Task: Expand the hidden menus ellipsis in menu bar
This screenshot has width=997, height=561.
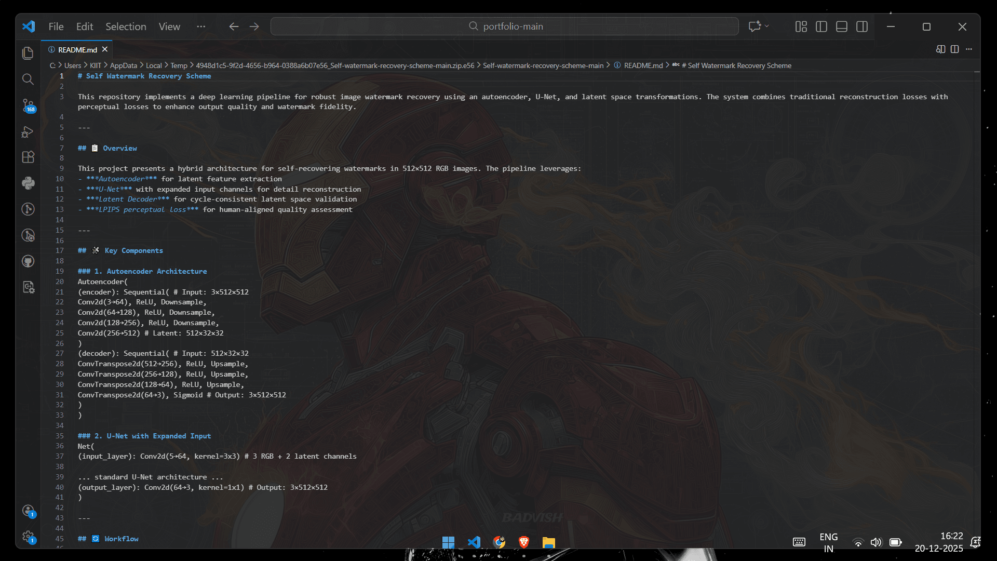Action: [x=201, y=26]
